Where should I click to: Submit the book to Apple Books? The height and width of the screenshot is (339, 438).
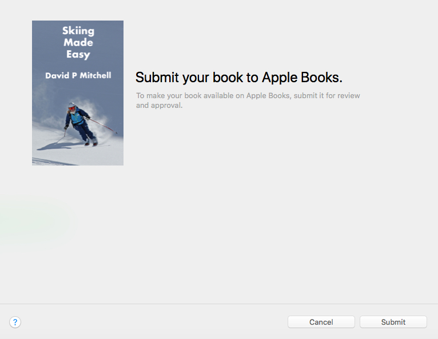(x=393, y=322)
